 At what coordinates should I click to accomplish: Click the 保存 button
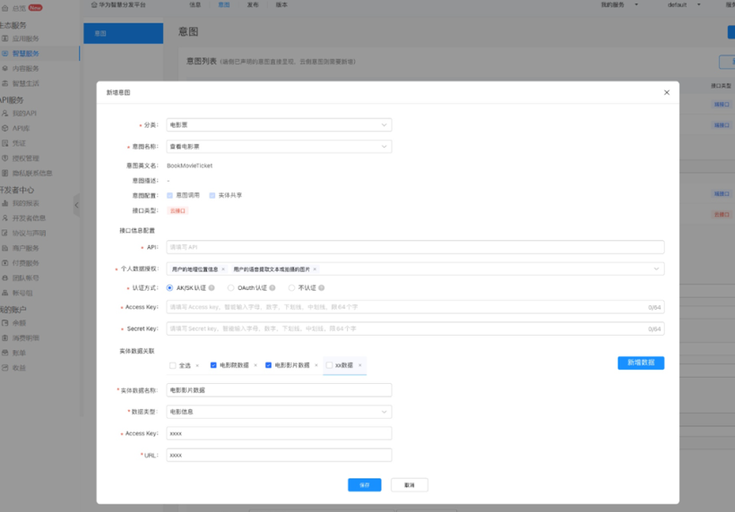tap(365, 485)
